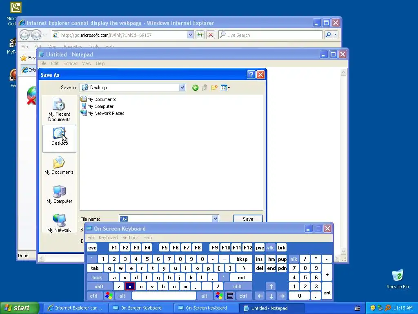Open My Network in the places bar
418x314 pixels.
(x=59, y=223)
